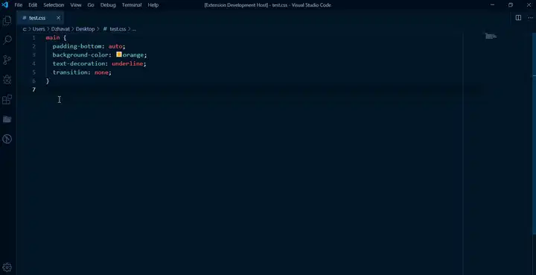This screenshot has width=536, height=275.
Task: Open the Explorer view in activity bar
Action: coord(7,21)
